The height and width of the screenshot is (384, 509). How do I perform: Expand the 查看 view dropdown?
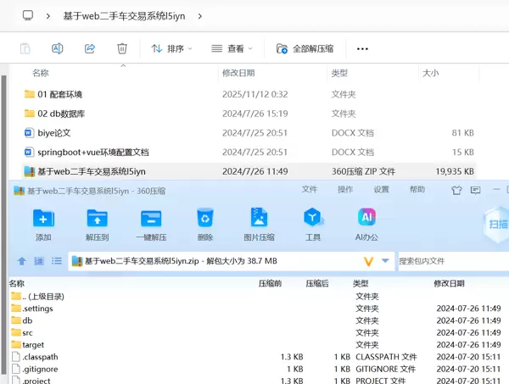[x=232, y=49]
